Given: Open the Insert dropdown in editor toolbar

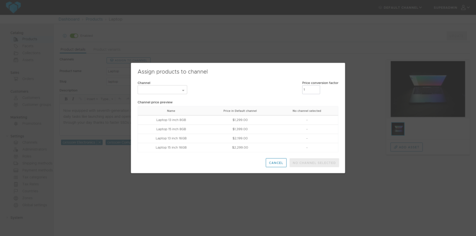Looking at the screenshot, I should tap(93, 99).
